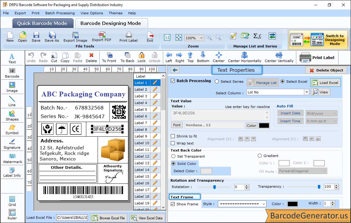Center object Horizontally
This screenshot has width=351, height=223.
pos(244,57)
